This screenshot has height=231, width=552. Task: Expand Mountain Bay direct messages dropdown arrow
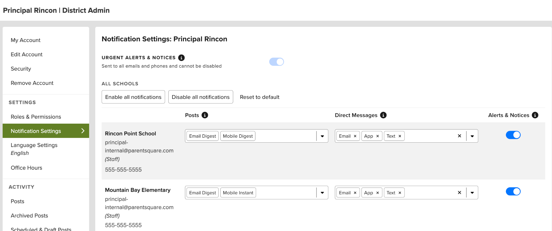472,193
